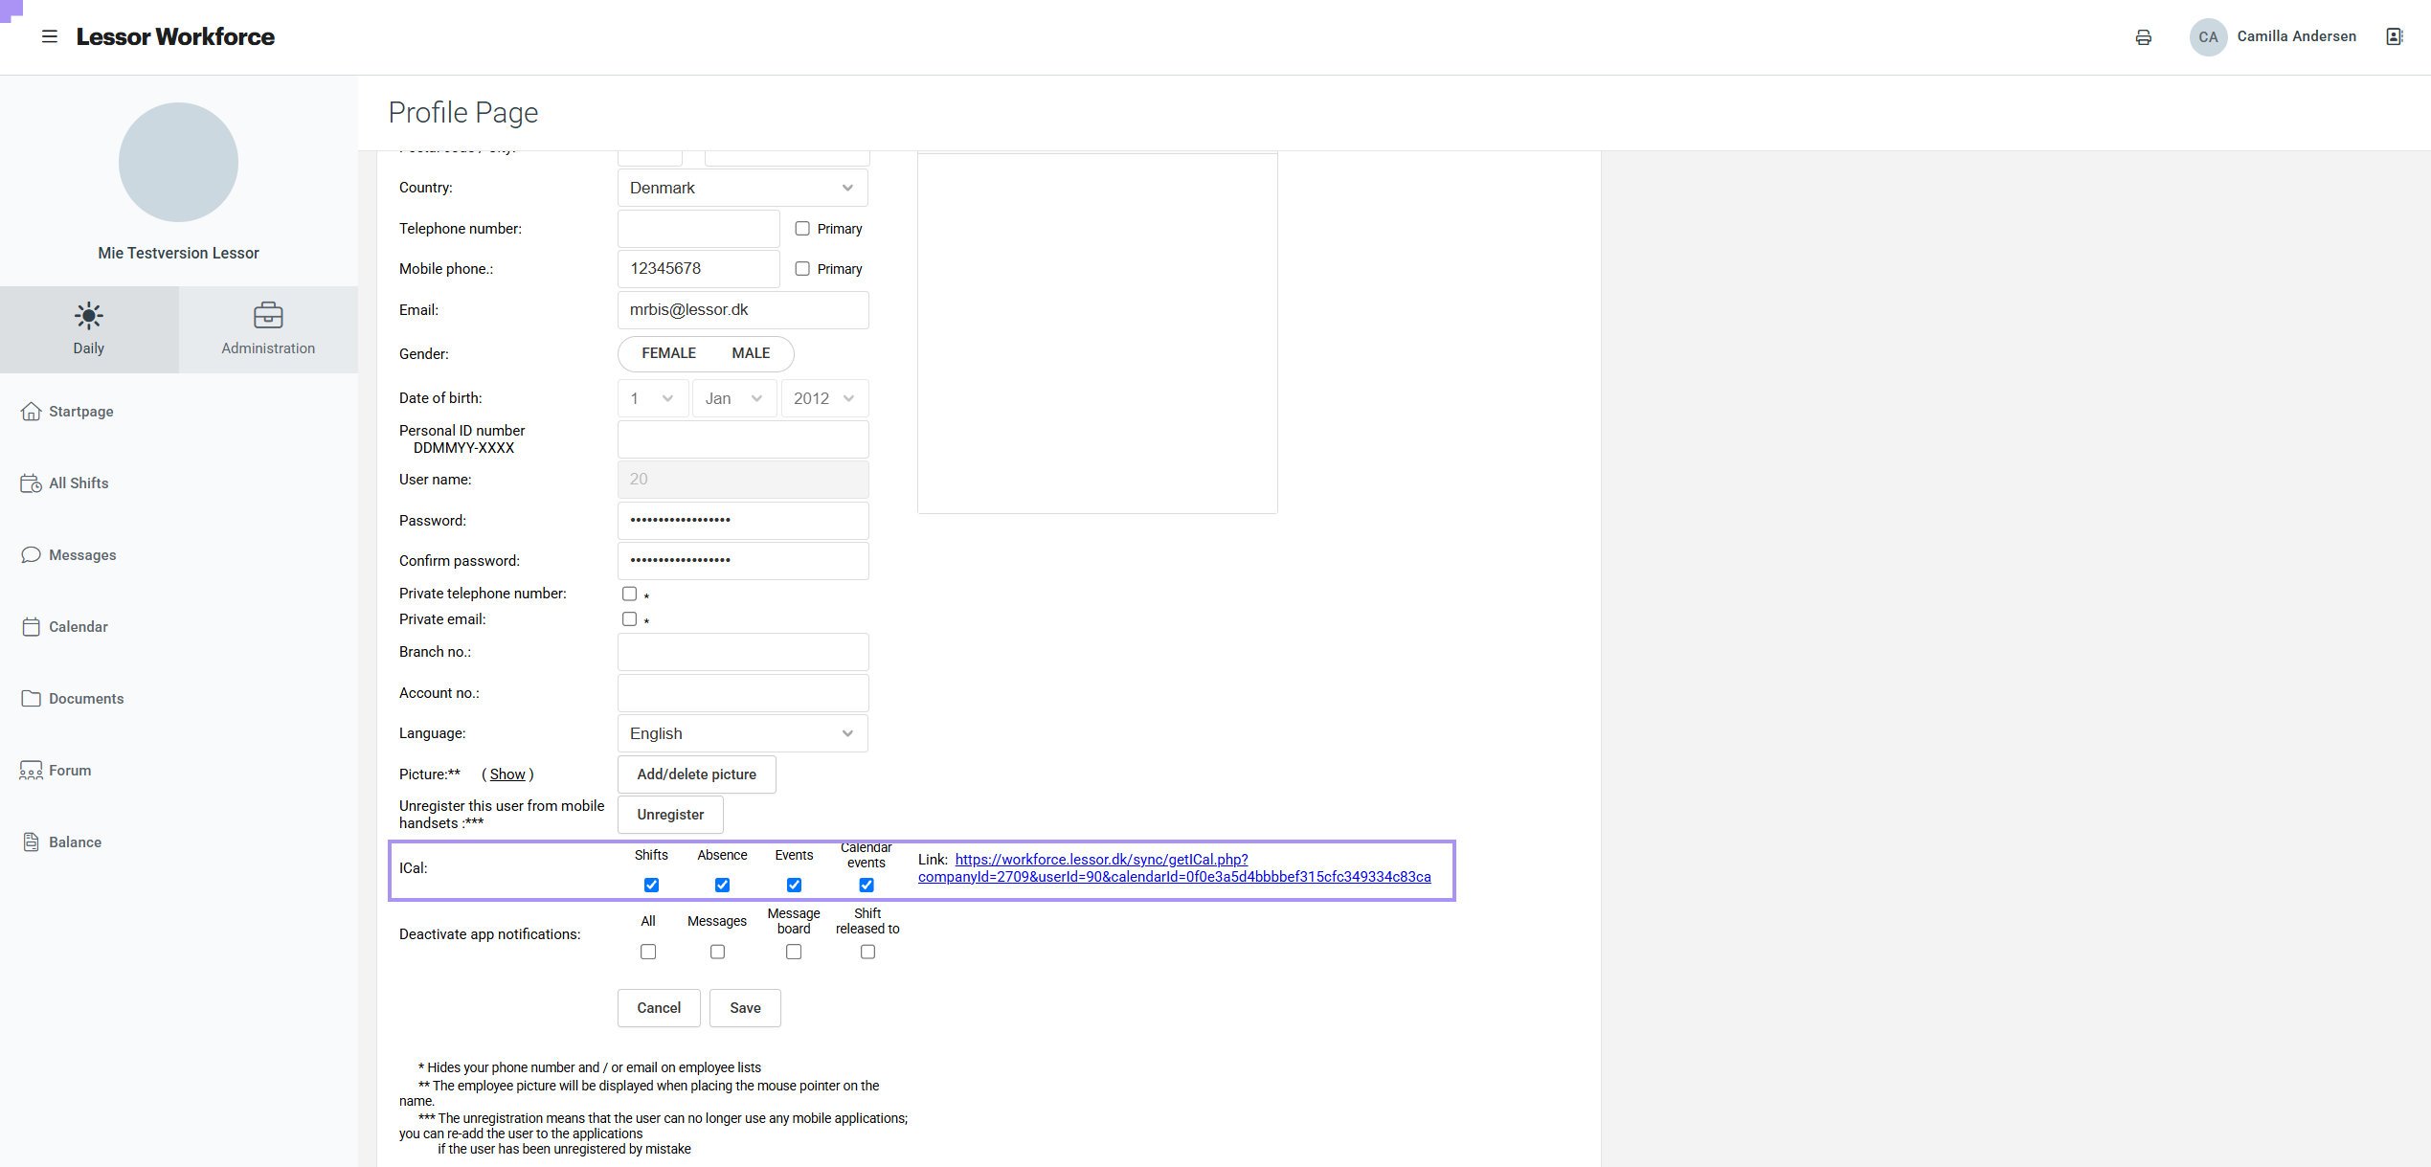Screen dimensions: 2431x1167
Task: Click the Forum people icon
Action: (32, 771)
